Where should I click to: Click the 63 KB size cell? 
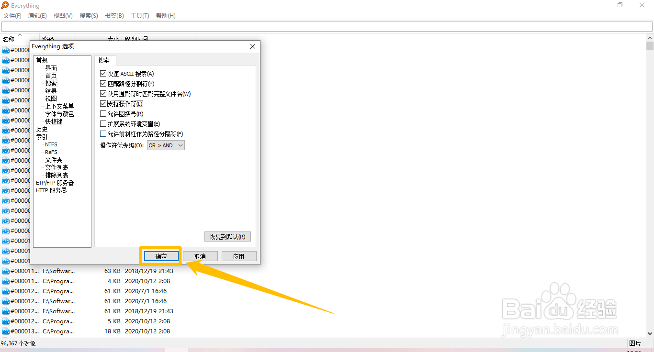(x=112, y=271)
